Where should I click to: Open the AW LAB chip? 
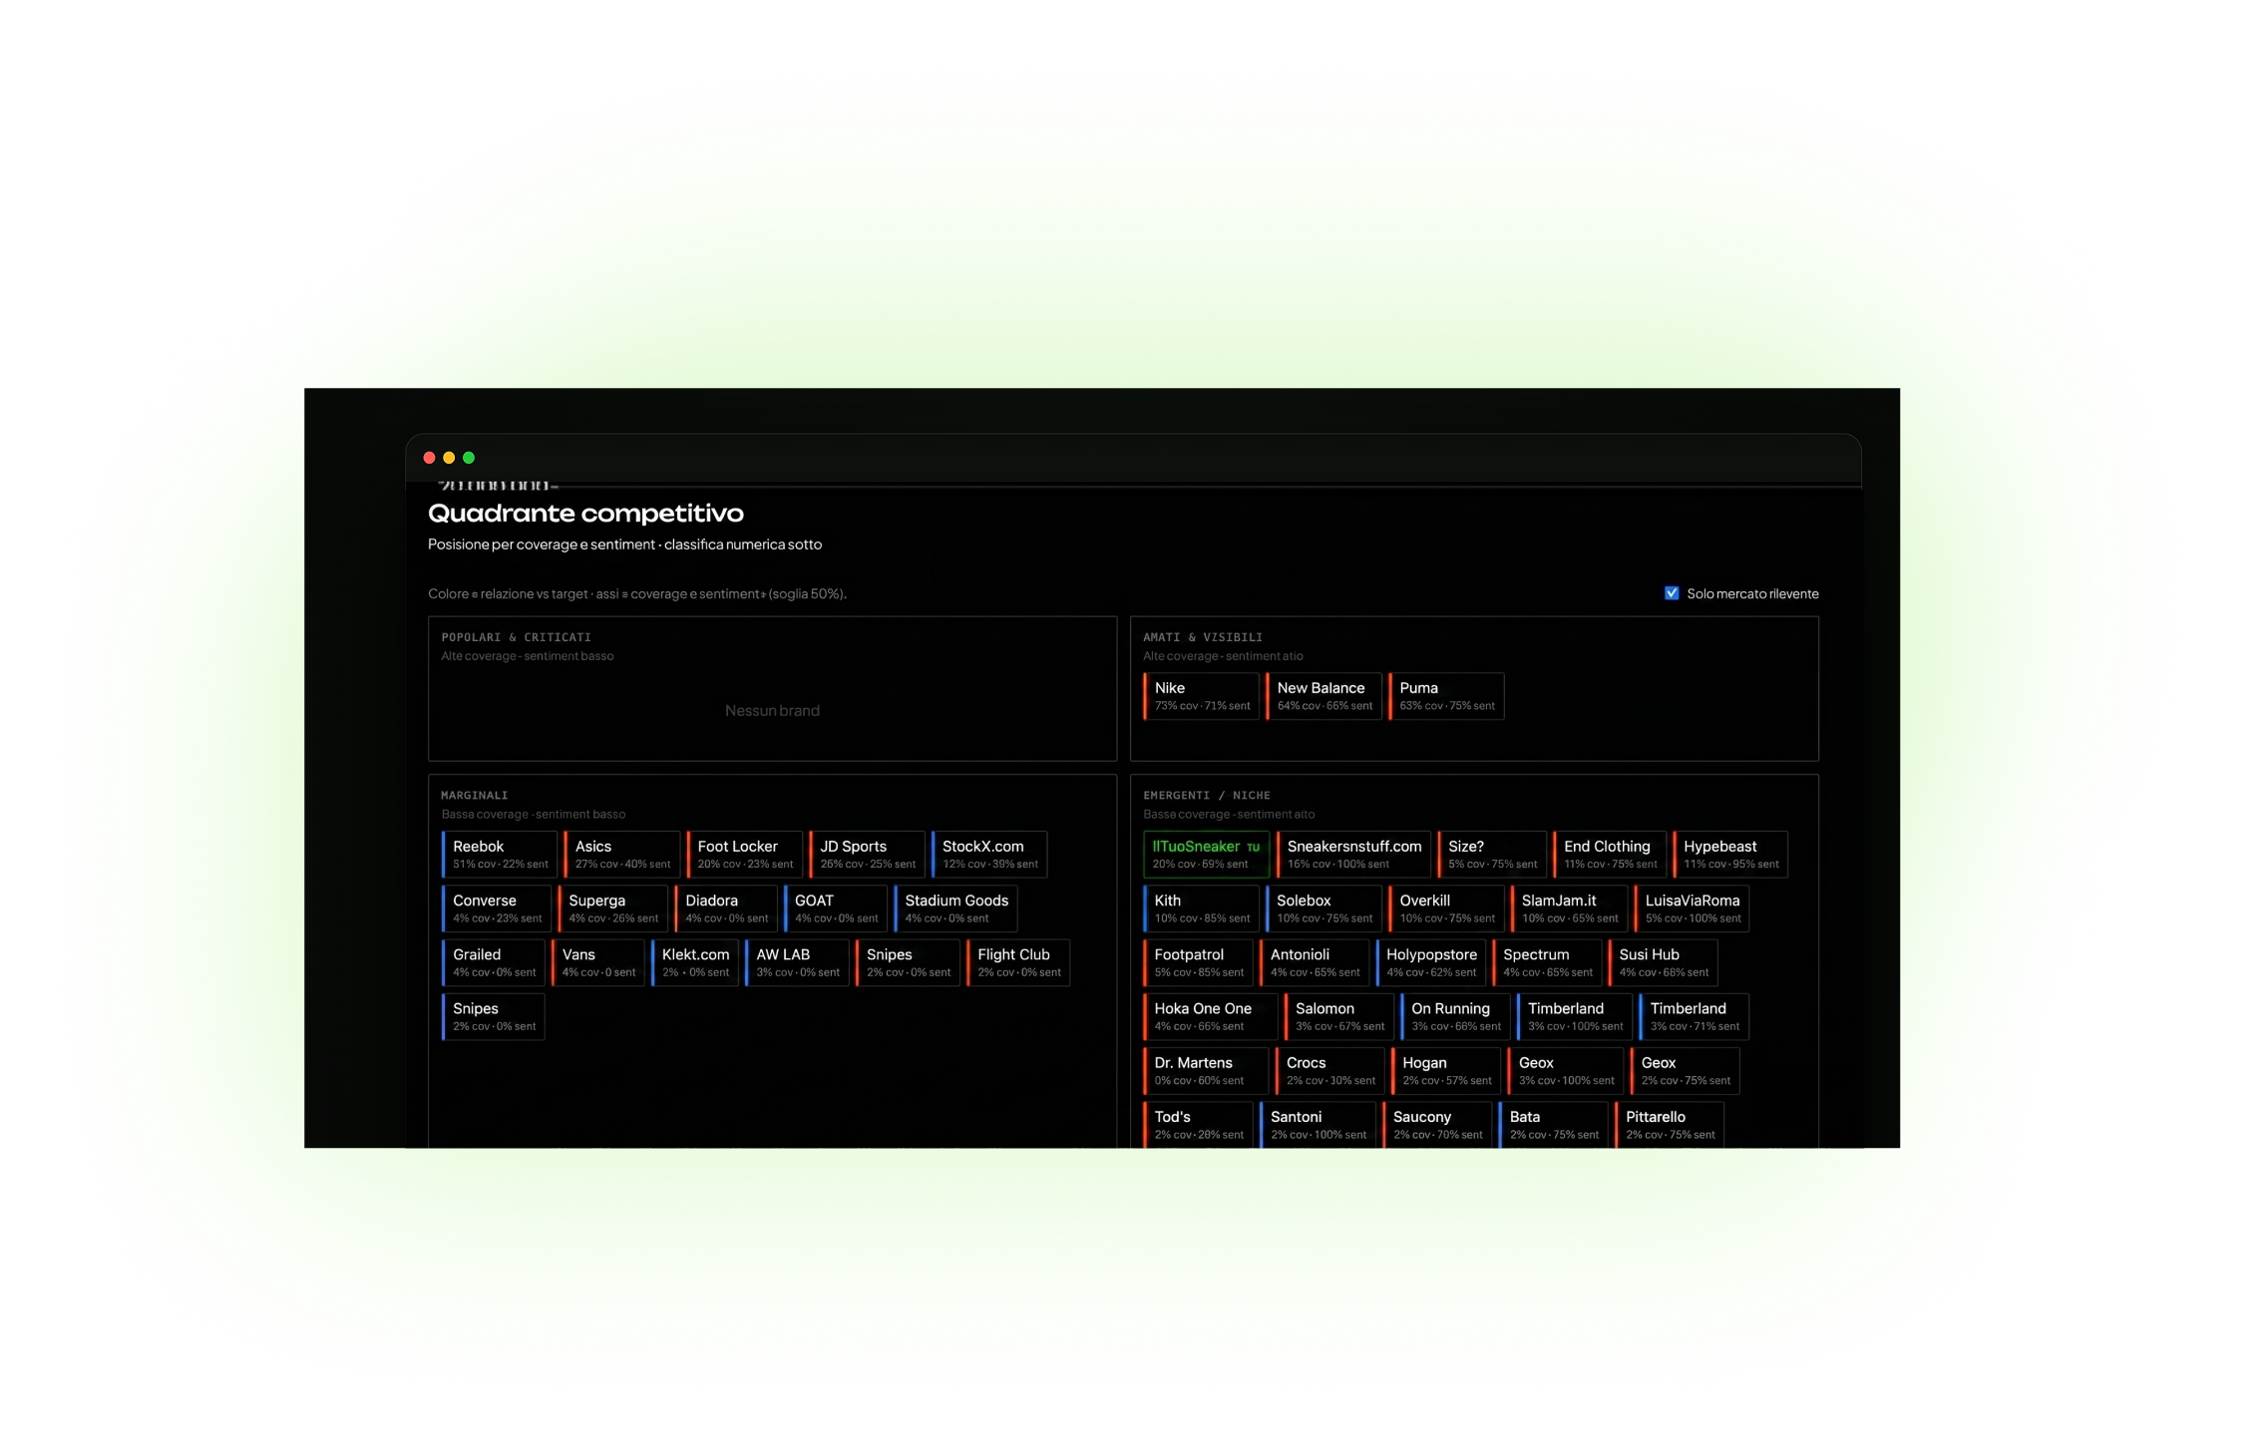[x=797, y=962]
